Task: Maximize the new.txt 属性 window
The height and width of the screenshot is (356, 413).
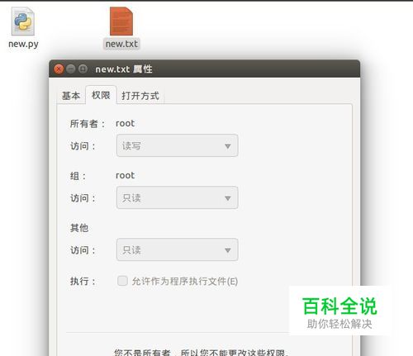Action: 83,69
